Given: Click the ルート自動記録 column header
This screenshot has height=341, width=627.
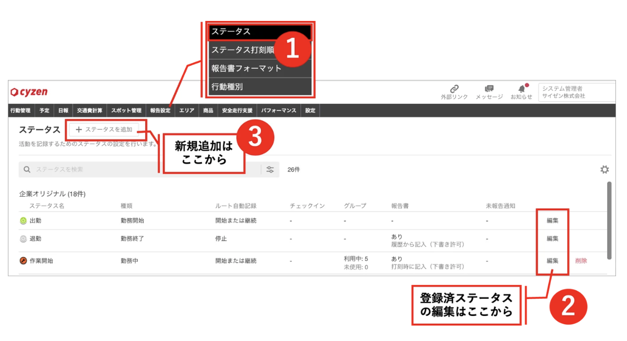Looking at the screenshot, I should pos(235,206).
